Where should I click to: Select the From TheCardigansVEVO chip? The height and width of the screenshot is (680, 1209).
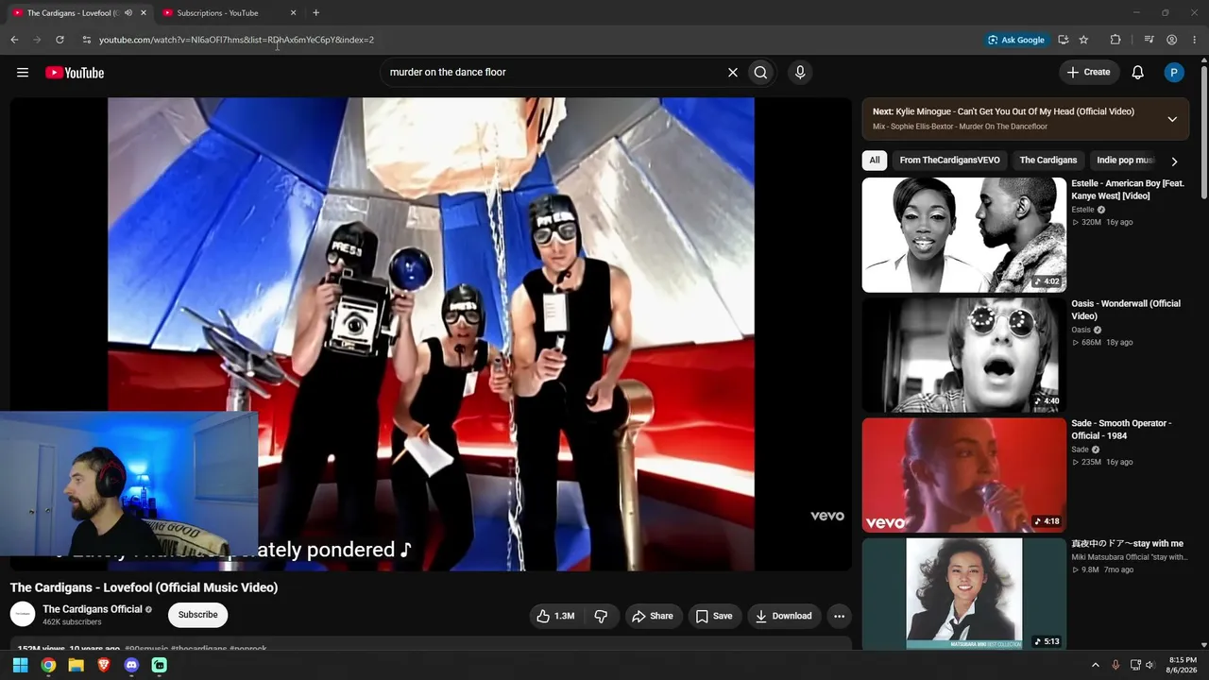point(949,161)
